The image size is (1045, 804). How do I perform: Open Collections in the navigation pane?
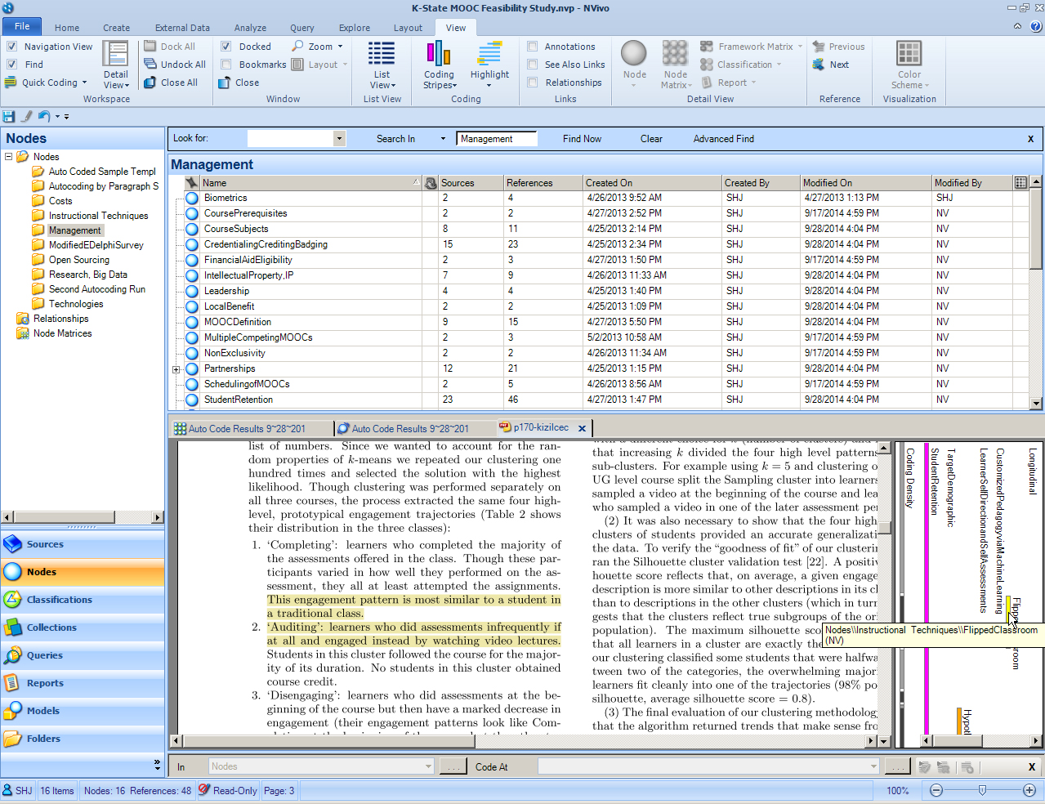point(83,628)
